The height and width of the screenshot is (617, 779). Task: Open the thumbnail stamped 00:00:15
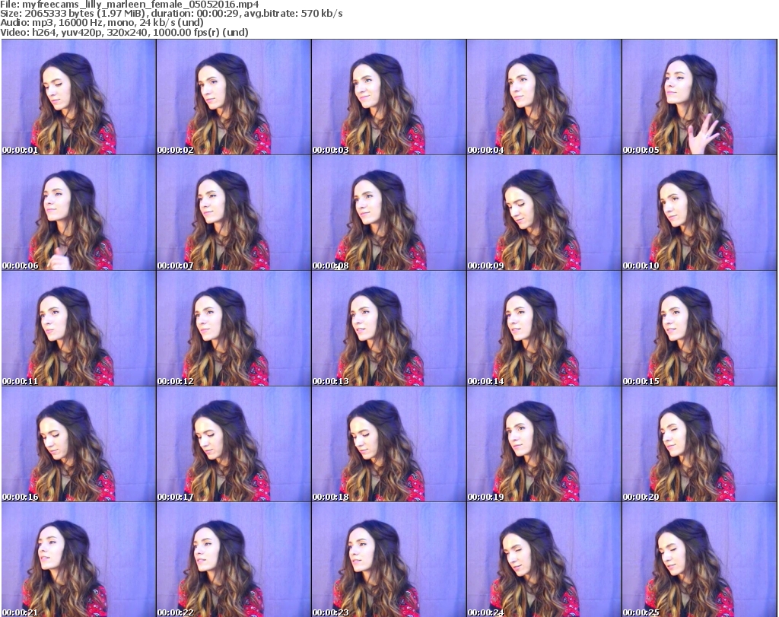click(x=700, y=329)
